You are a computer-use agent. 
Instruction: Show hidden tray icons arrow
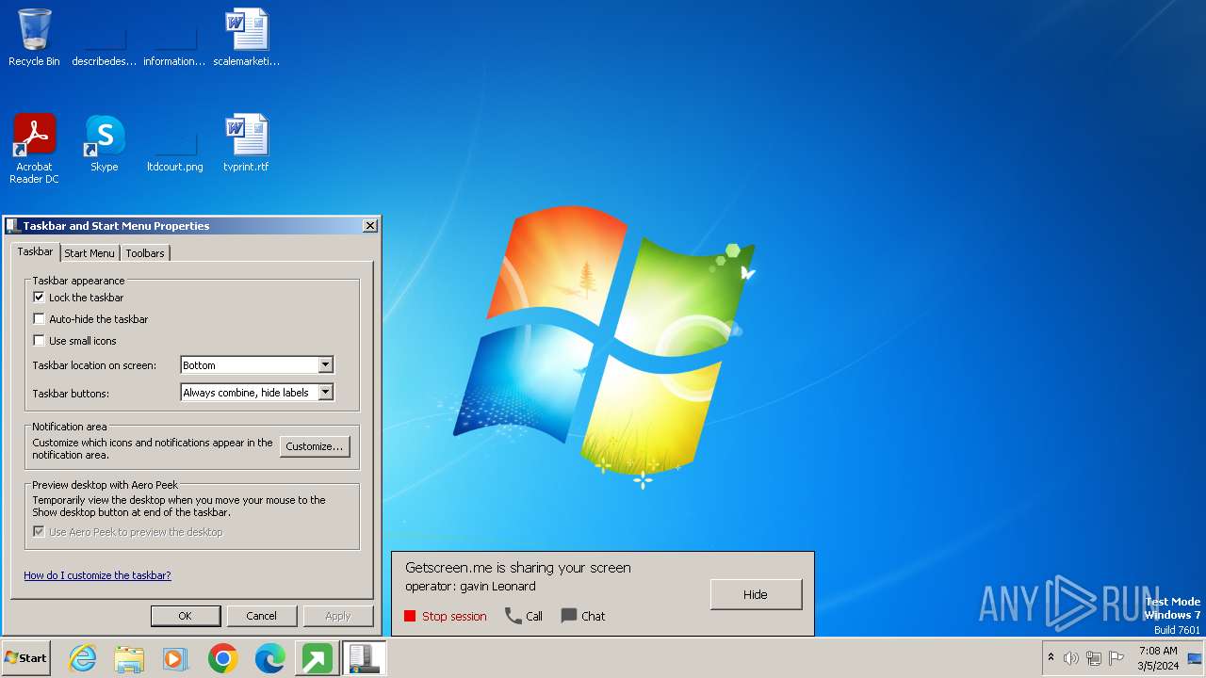(x=1051, y=658)
